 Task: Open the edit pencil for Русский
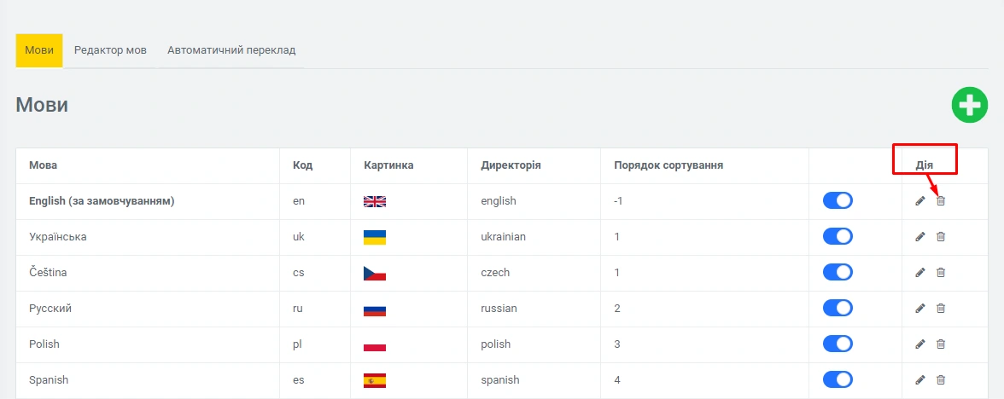(x=920, y=309)
